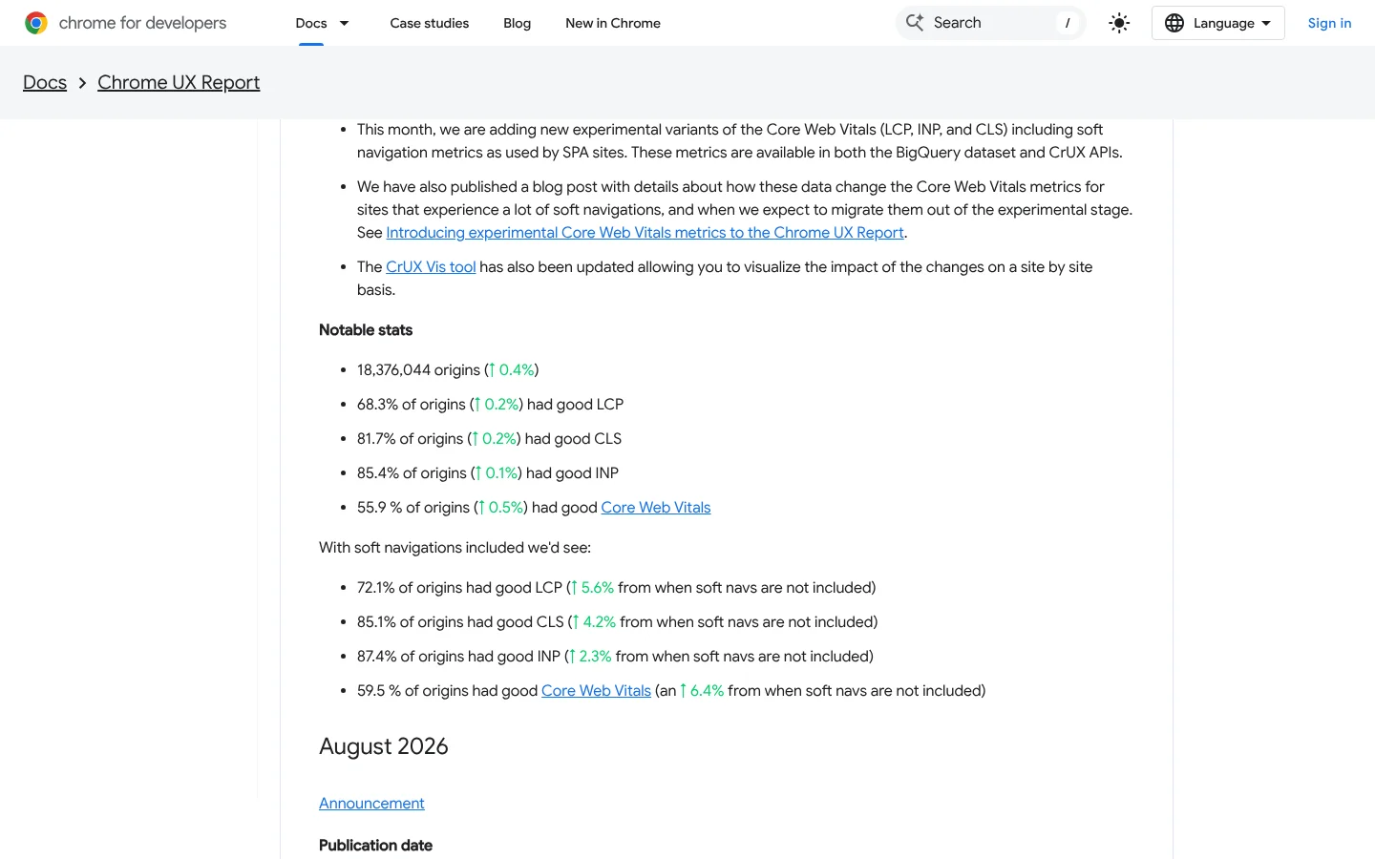Open Core Web Vitals link in 55.9% line
Viewport: 1375px width, 859px height.
656,508
